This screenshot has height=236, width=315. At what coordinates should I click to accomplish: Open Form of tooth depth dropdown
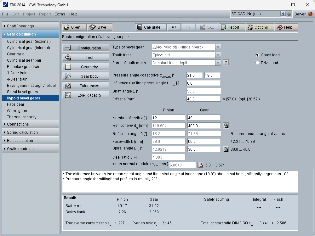point(218,63)
